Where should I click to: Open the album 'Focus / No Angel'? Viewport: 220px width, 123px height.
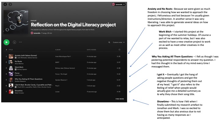point(61,74)
